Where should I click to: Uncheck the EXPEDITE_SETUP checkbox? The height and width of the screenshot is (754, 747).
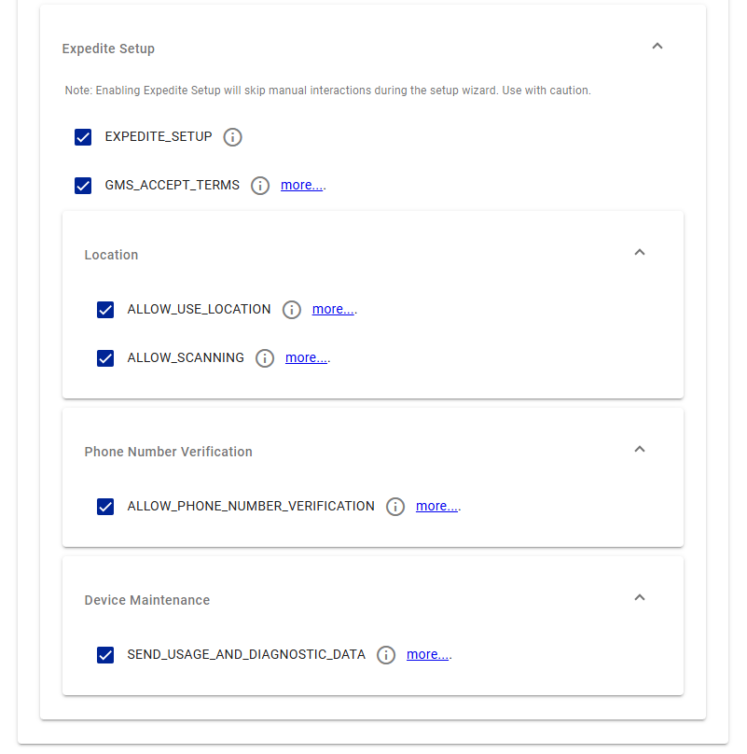pyautogui.click(x=83, y=137)
